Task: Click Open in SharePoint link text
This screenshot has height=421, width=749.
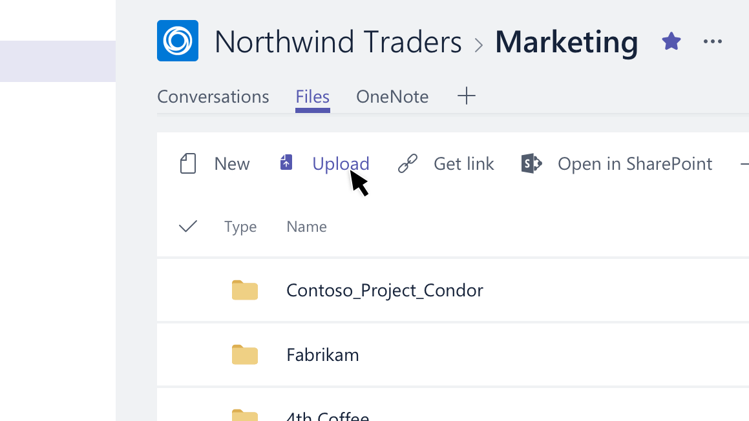Action: coord(635,164)
